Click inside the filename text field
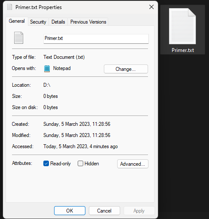The image size is (209, 219). coord(96,39)
